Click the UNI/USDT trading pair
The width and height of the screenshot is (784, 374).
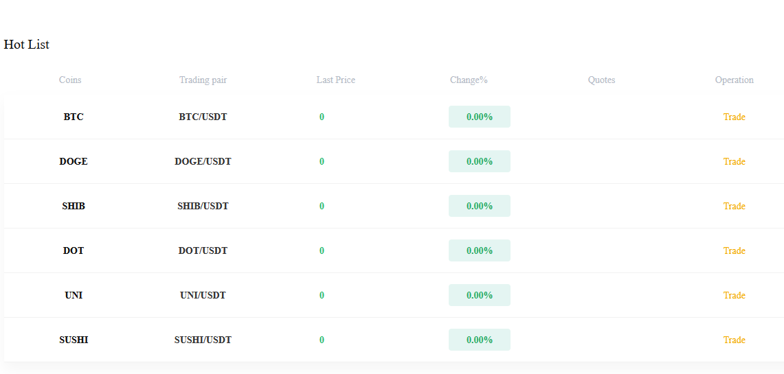point(203,295)
